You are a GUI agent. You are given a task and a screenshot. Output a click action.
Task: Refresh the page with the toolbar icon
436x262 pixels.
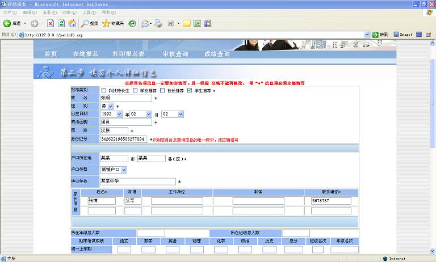pos(61,23)
